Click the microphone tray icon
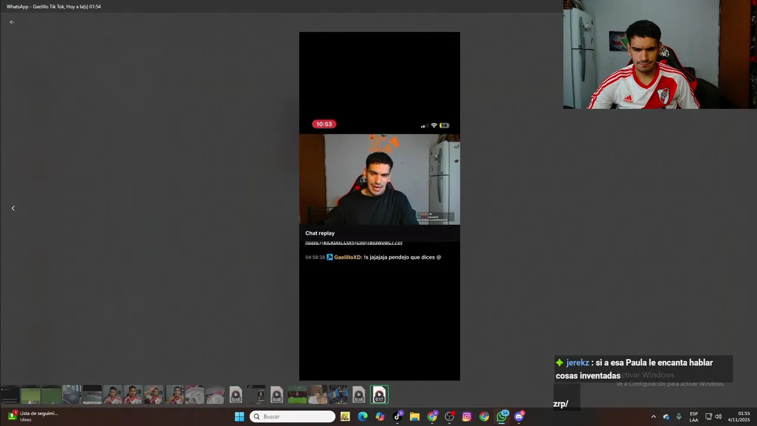The height and width of the screenshot is (426, 757). click(679, 417)
